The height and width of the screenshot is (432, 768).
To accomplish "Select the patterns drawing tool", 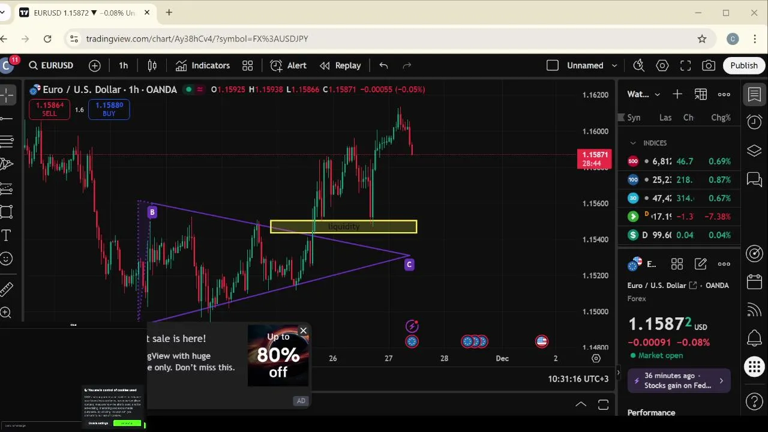I will [x=7, y=164].
